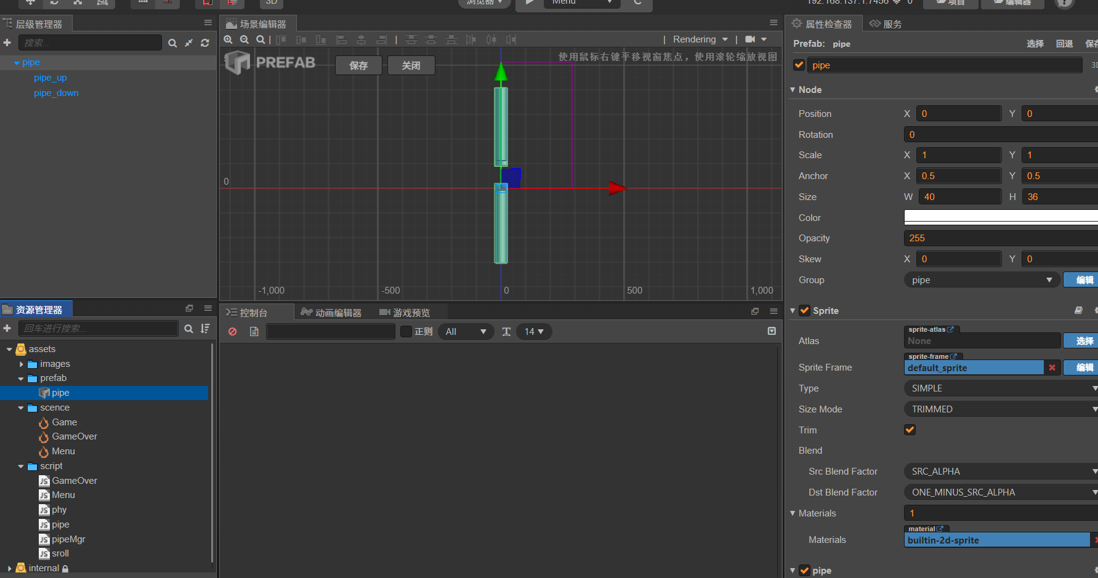Distribute right edges evenly

[x=511, y=39]
